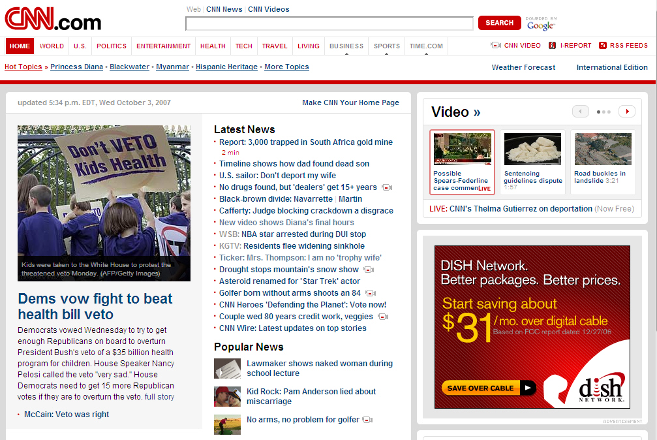Screen dimensions: 657x440
Task: Open the Home navigation tab
Action: tap(20, 46)
